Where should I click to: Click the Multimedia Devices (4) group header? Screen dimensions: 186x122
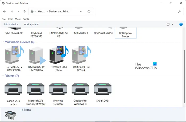20,42
